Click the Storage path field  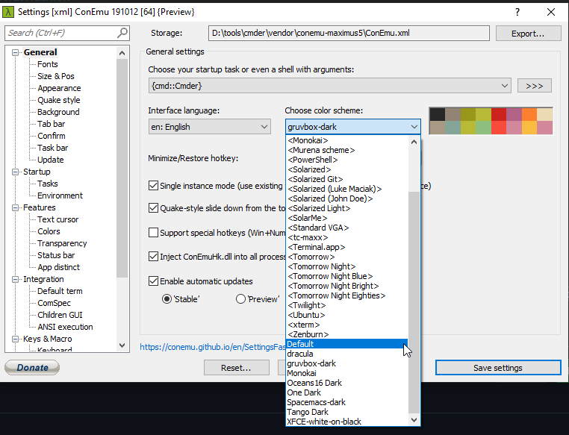[349, 33]
